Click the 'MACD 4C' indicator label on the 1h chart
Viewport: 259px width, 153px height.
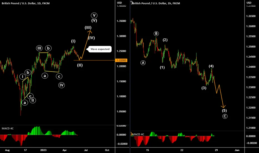pos(138,134)
